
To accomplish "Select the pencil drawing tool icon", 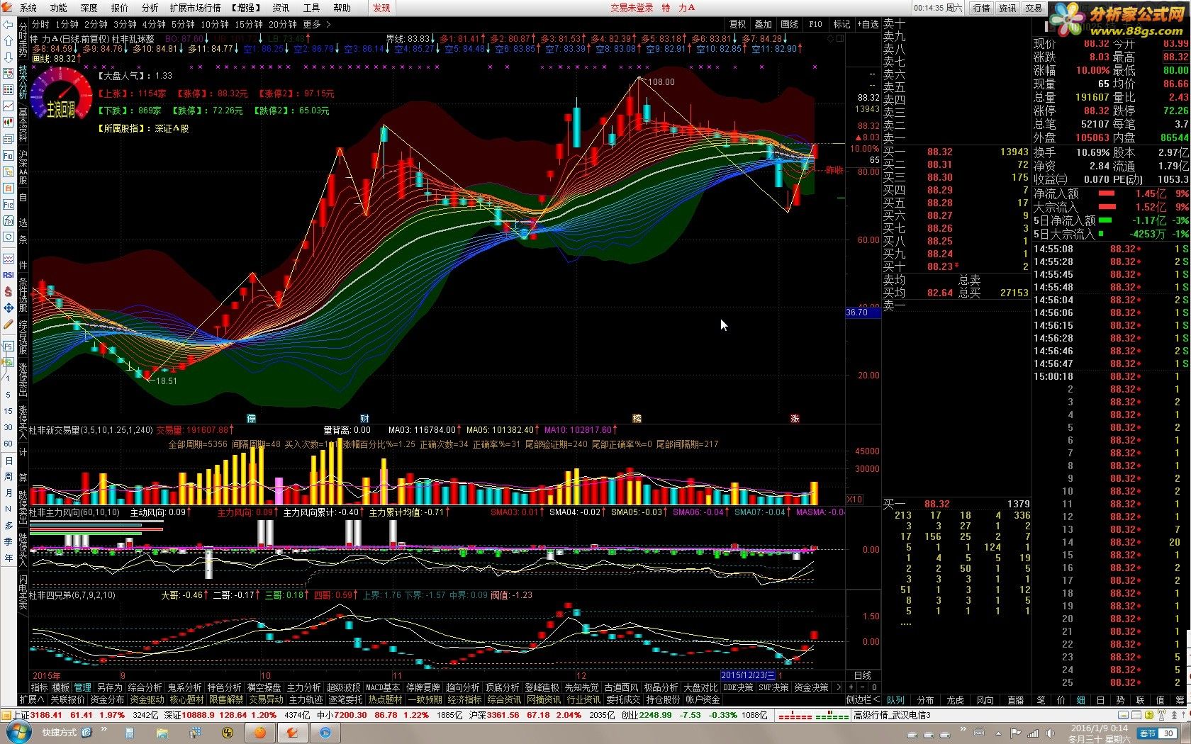I will pyautogui.click(x=8, y=324).
